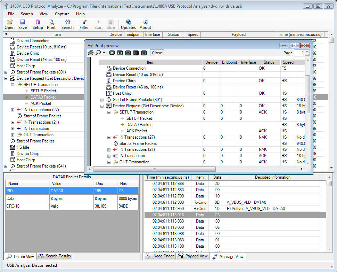Open the zoom dropdown in Print preview

coord(104,53)
